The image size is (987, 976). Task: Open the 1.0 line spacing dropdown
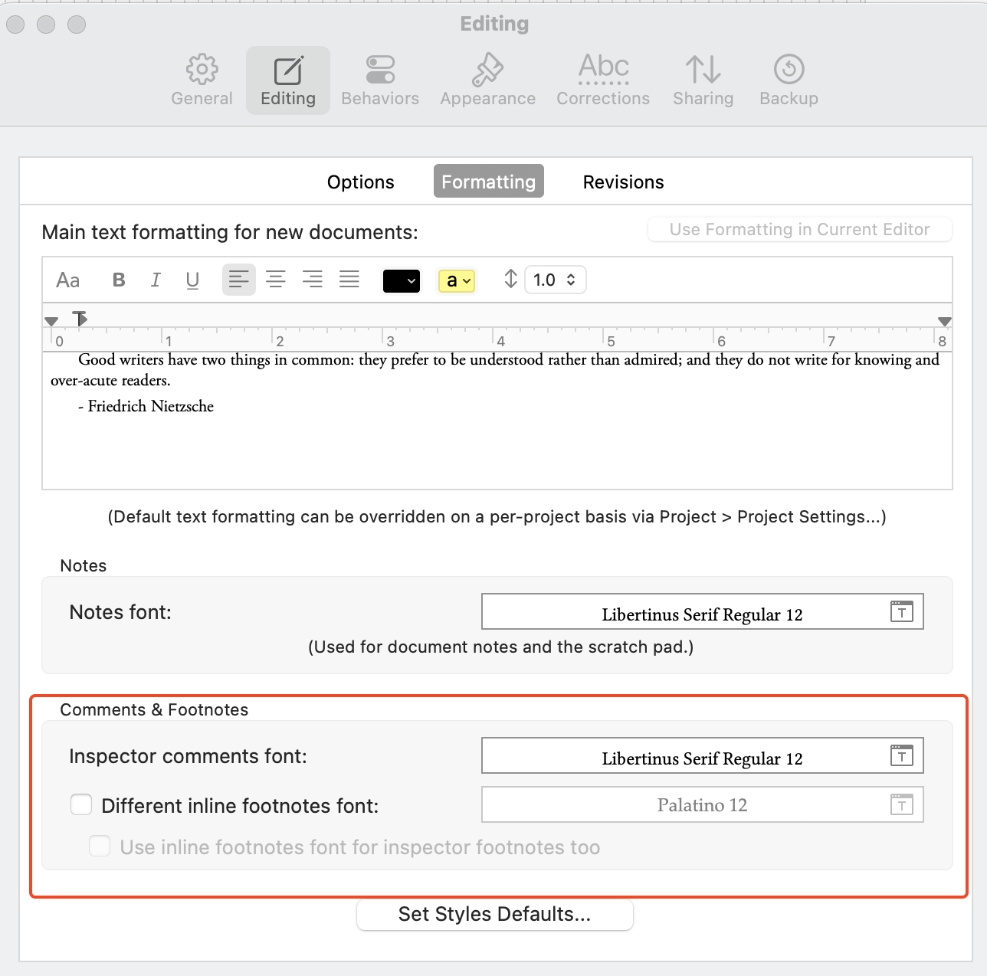coord(556,280)
